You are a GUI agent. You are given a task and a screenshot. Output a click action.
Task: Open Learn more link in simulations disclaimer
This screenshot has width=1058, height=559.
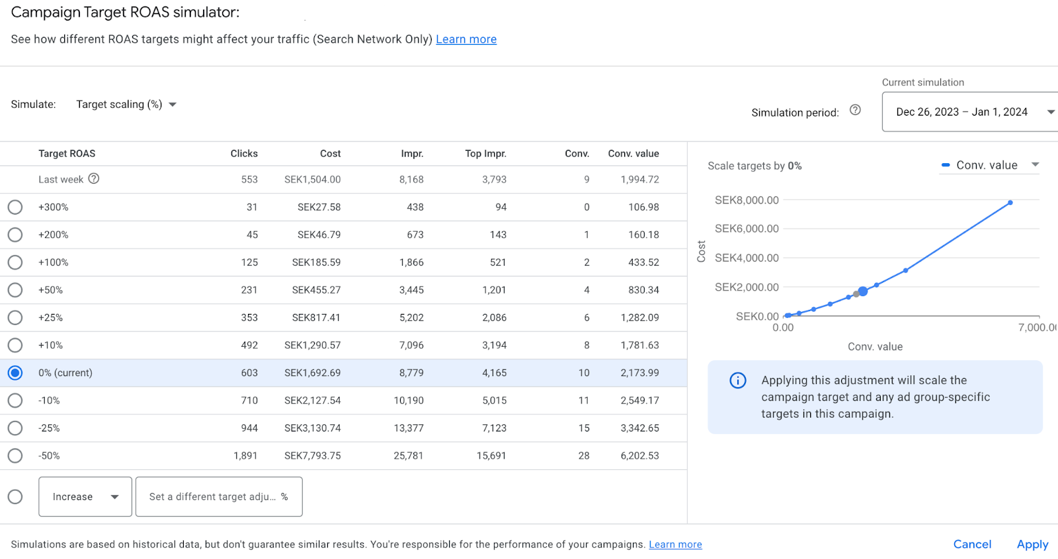coord(675,544)
